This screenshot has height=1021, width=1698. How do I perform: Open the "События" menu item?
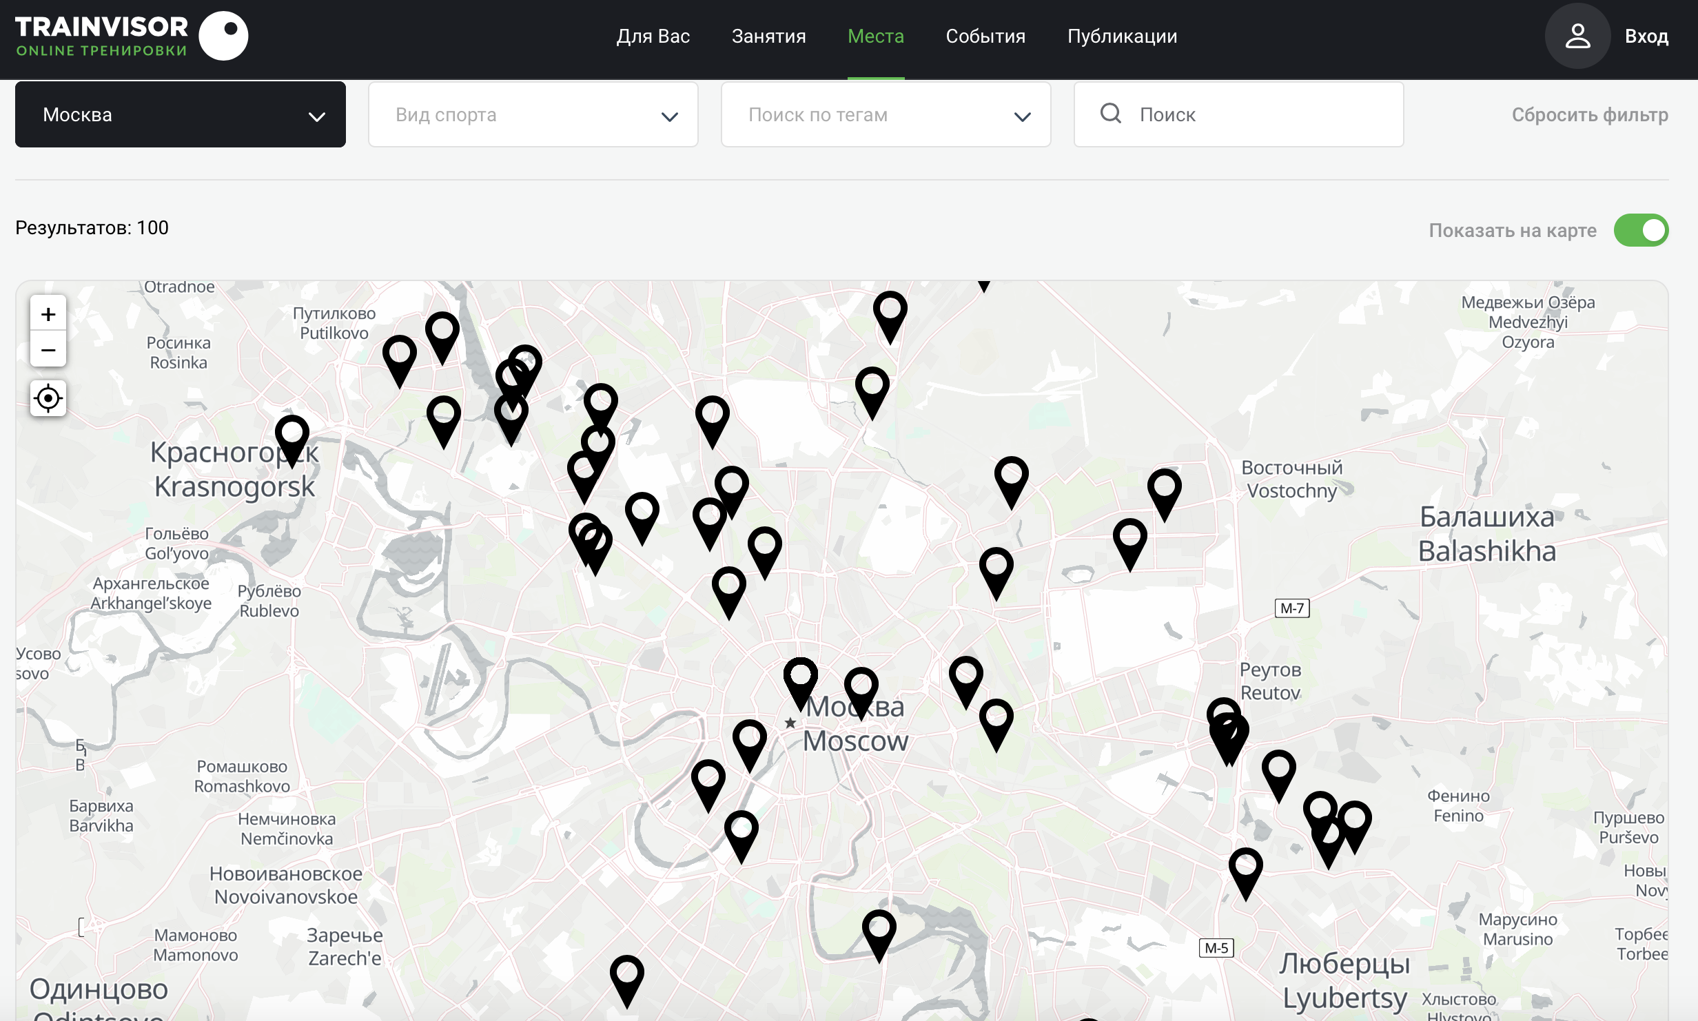pyautogui.click(x=985, y=36)
